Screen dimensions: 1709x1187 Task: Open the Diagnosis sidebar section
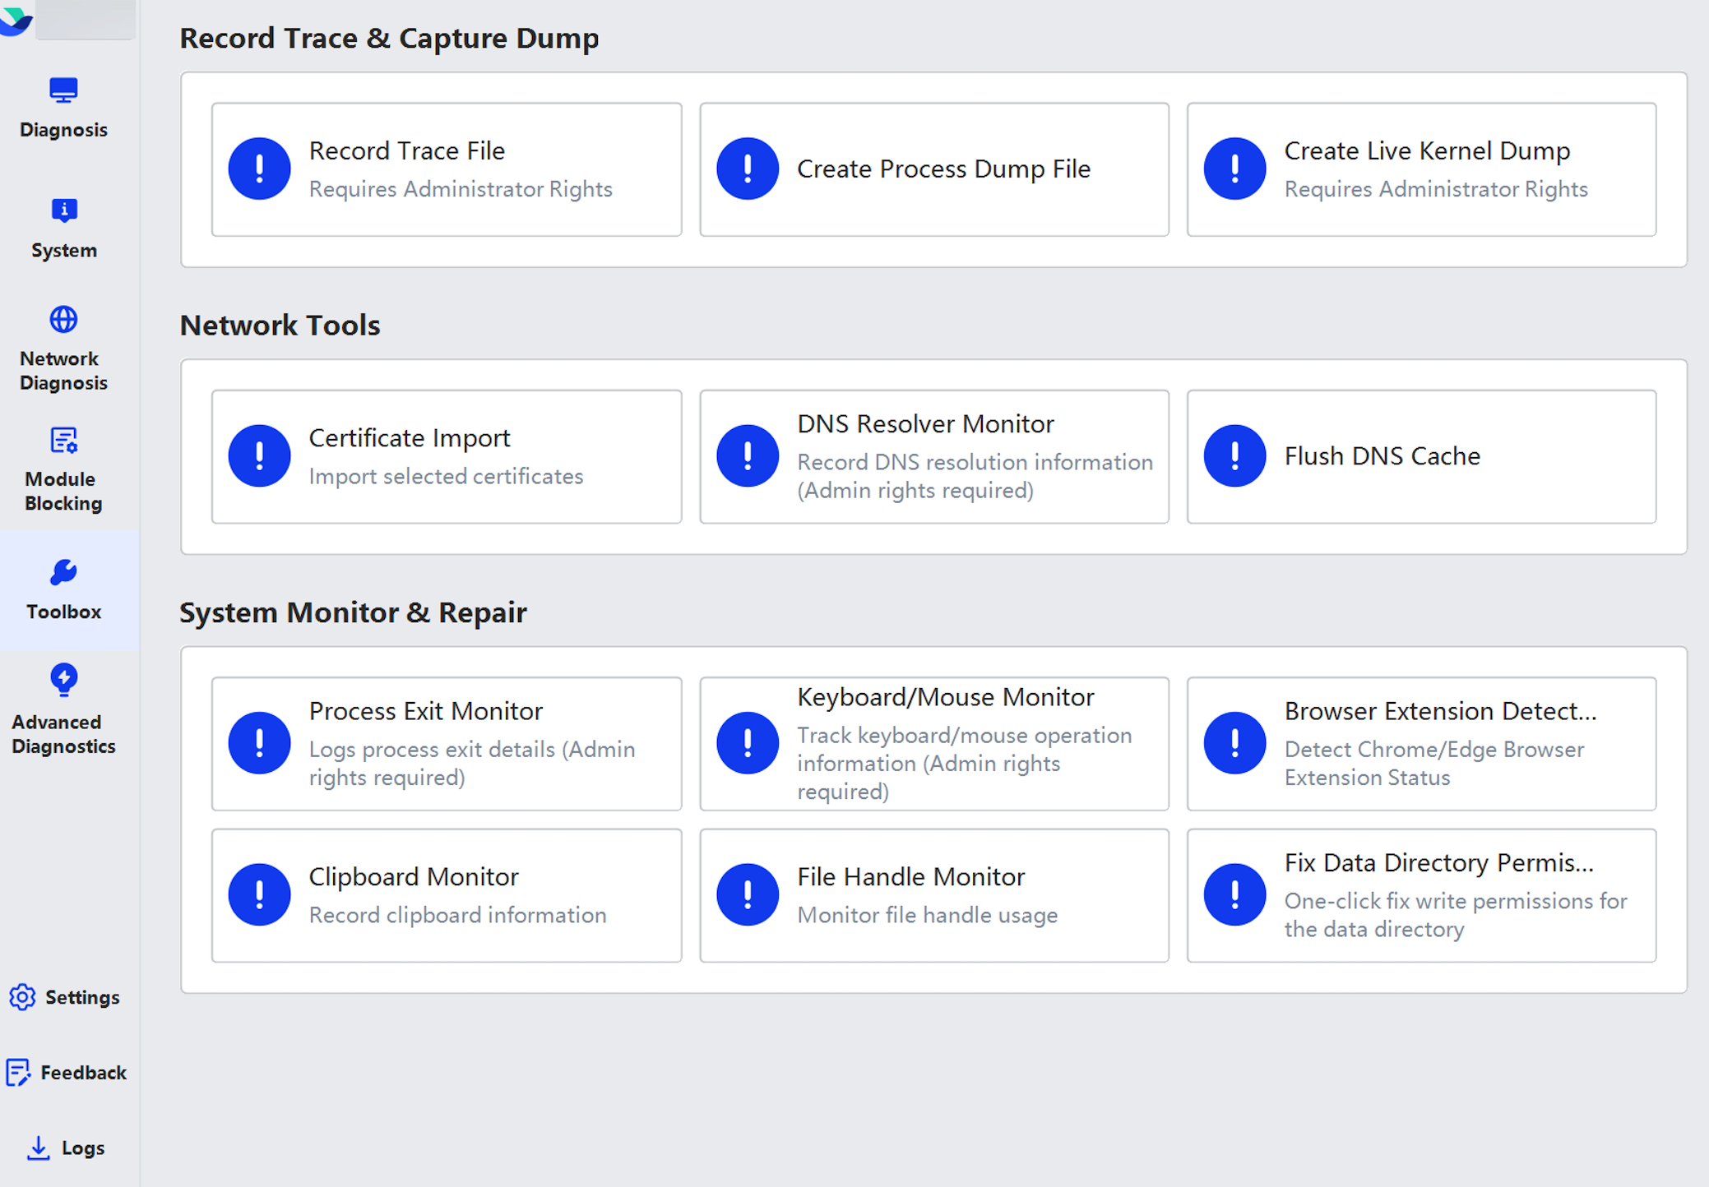(x=63, y=109)
